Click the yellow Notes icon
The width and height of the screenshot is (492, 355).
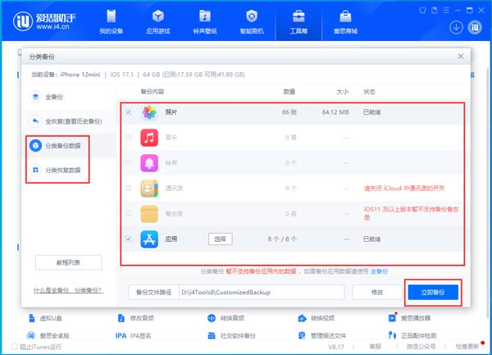tap(149, 214)
